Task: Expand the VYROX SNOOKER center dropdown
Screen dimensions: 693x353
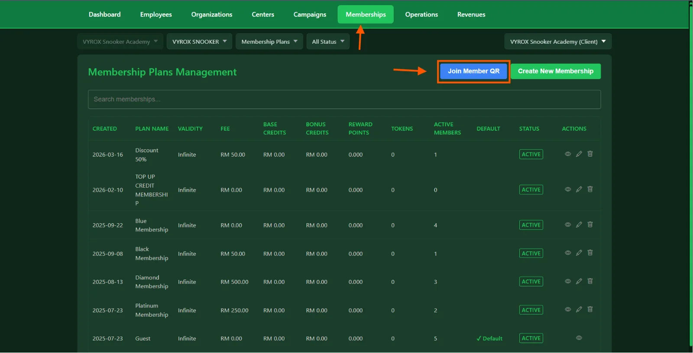Action: click(199, 42)
